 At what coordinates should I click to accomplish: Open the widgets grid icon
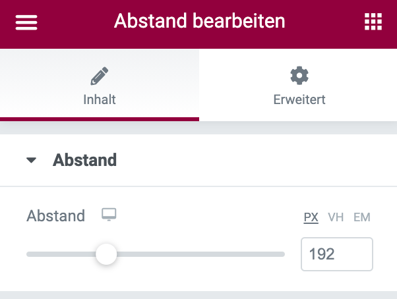373,22
